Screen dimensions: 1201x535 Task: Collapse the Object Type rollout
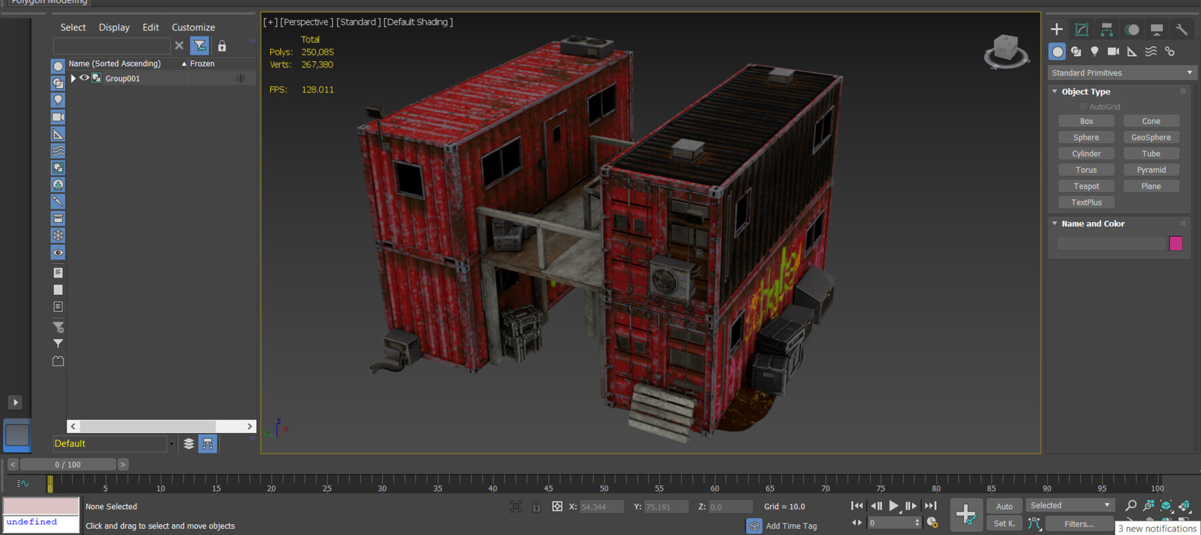[1055, 91]
